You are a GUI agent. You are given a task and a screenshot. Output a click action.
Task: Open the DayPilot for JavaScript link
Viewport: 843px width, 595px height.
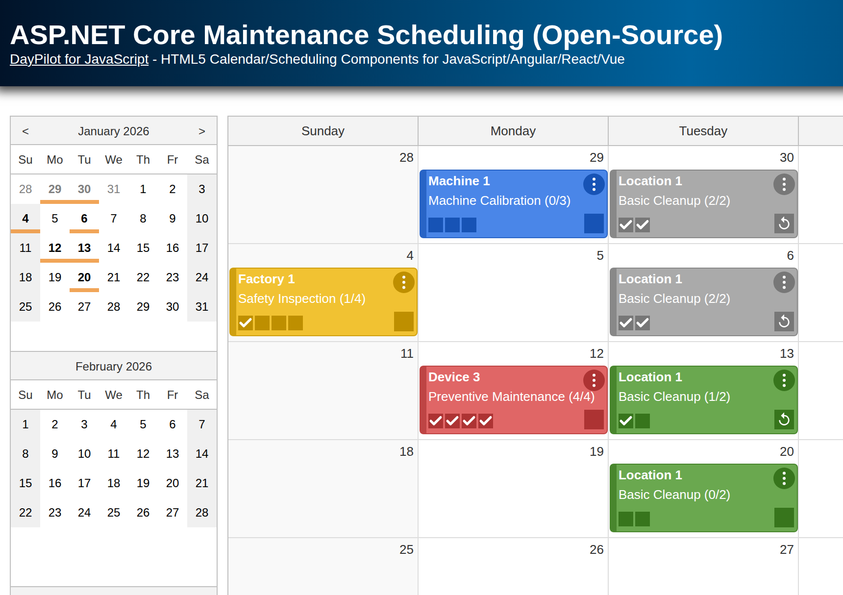click(79, 59)
